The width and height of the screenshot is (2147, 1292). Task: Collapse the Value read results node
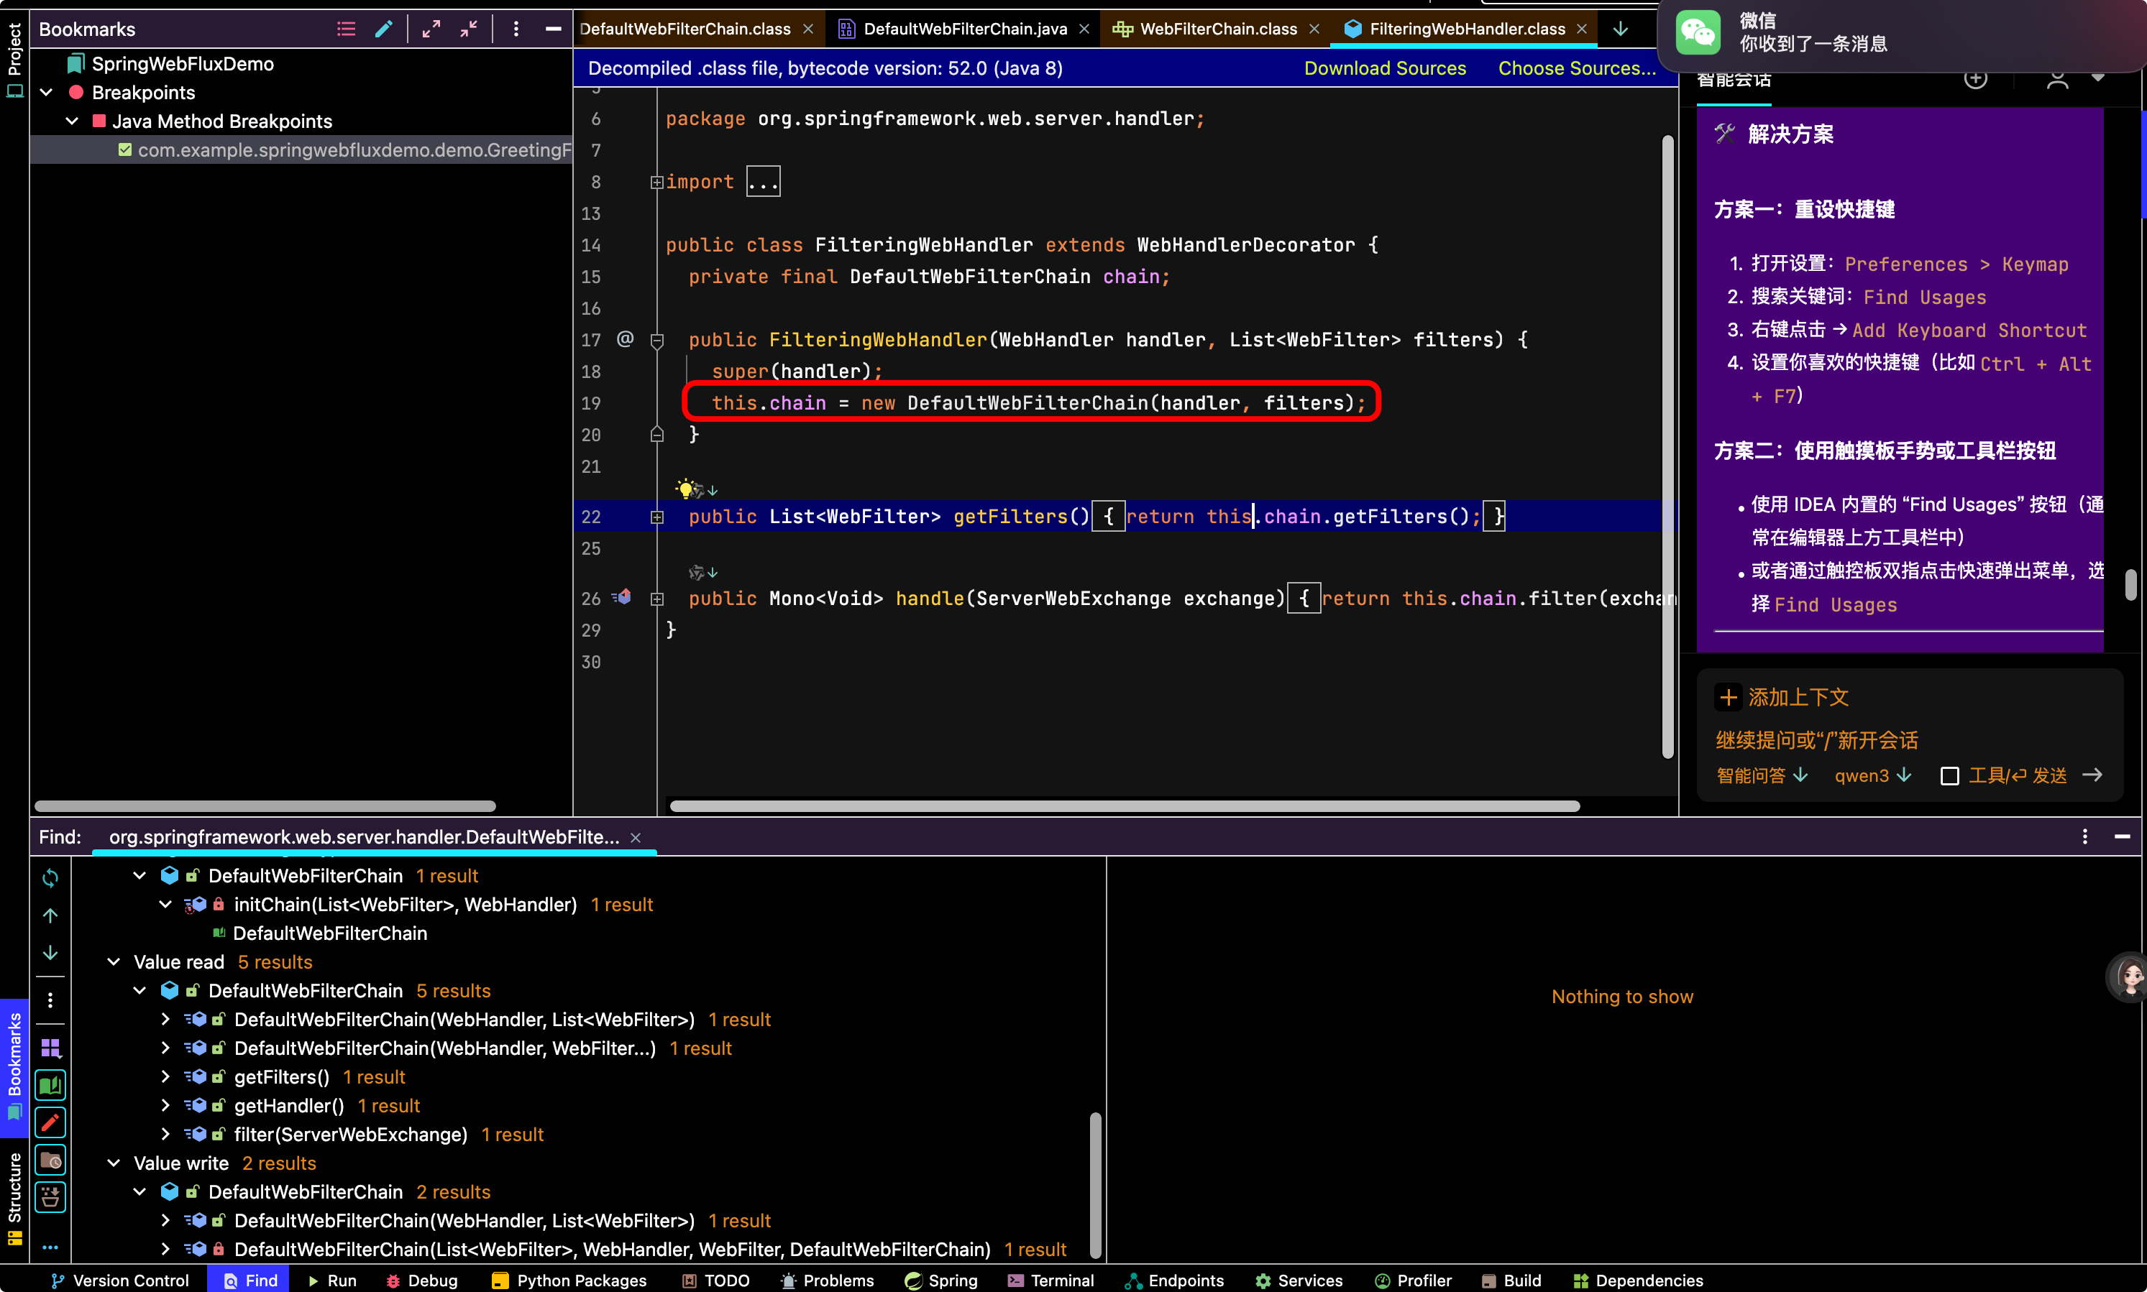coord(113,962)
